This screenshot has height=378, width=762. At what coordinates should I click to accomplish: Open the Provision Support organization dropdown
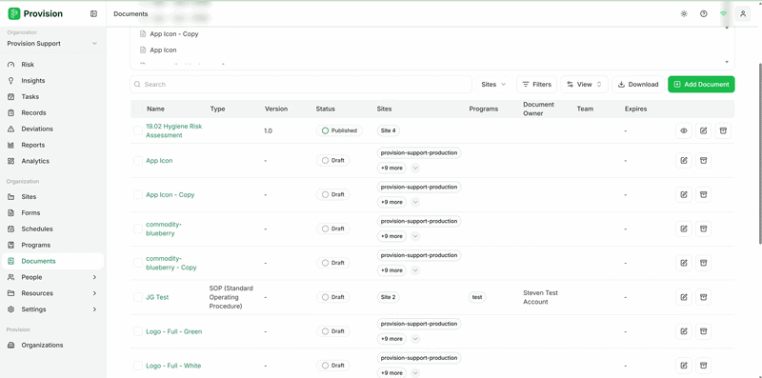(x=52, y=43)
